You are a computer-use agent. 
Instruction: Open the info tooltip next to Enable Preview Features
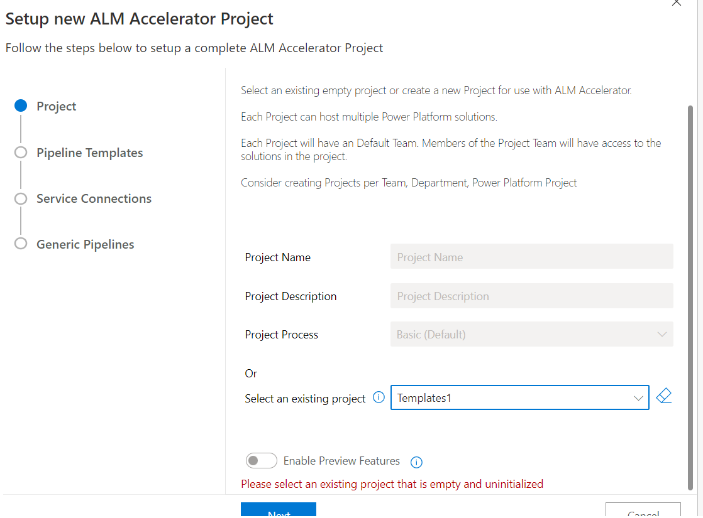[x=416, y=461]
